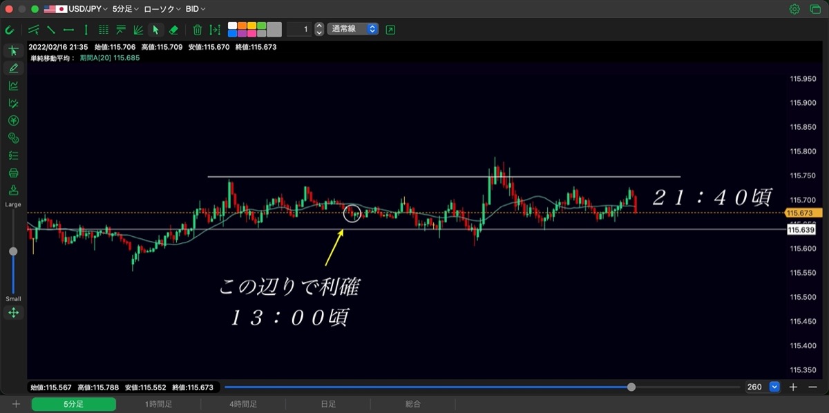Viewport: 829px width, 413px height.
Task: Open the USD/JPY currency pair dropdown
Action: tap(76, 10)
